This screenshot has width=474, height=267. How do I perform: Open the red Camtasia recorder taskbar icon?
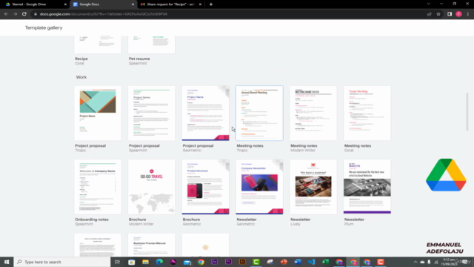pyautogui.click(x=381, y=262)
